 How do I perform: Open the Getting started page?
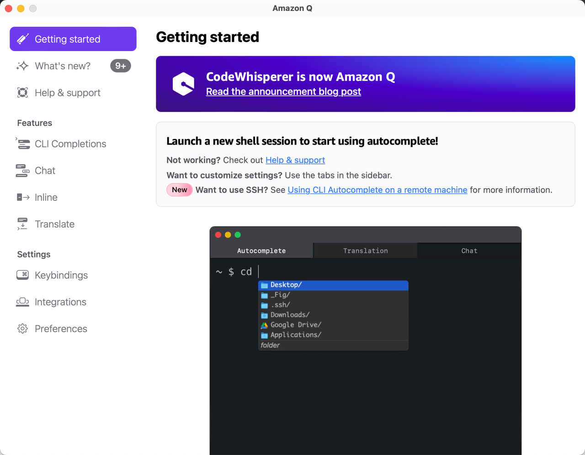tap(73, 39)
